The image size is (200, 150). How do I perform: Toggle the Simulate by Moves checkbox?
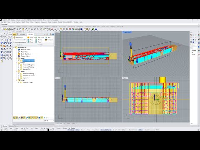coord(14,42)
